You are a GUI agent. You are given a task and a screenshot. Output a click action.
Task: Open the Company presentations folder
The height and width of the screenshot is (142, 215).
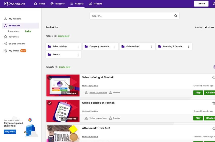(100, 46)
